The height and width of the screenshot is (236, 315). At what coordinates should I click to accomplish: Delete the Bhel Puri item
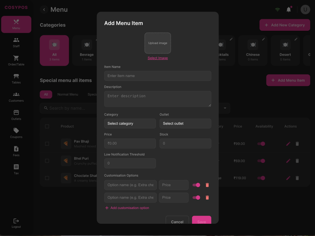pos(297,161)
